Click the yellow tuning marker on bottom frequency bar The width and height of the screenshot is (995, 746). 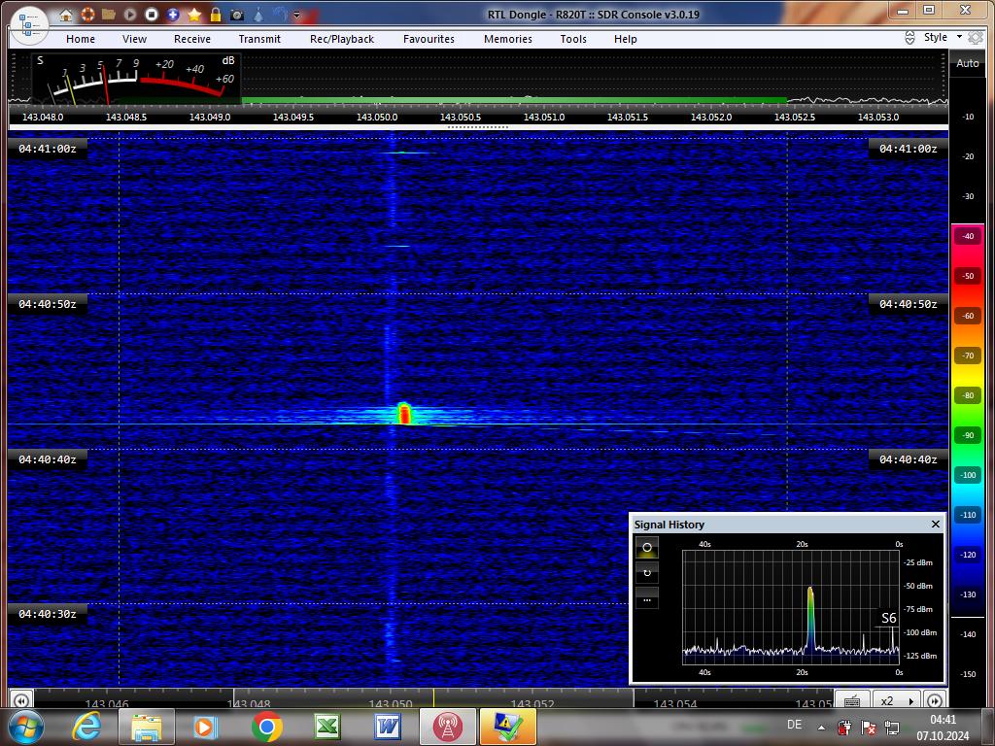434,698
